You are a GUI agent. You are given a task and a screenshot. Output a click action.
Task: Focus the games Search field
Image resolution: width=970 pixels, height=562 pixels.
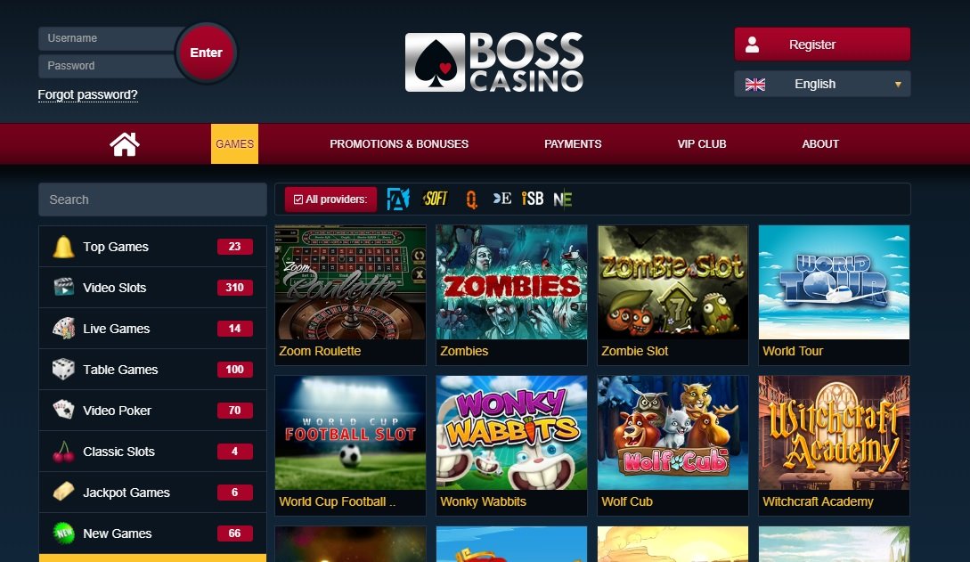click(153, 200)
